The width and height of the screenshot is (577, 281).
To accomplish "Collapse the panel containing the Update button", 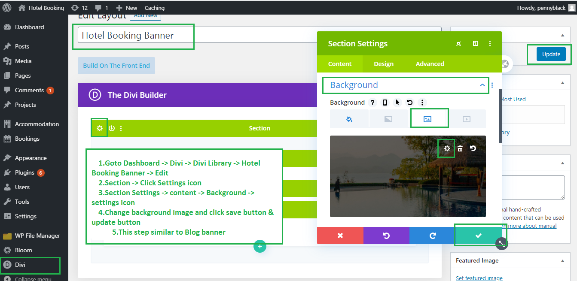I will click(x=563, y=35).
